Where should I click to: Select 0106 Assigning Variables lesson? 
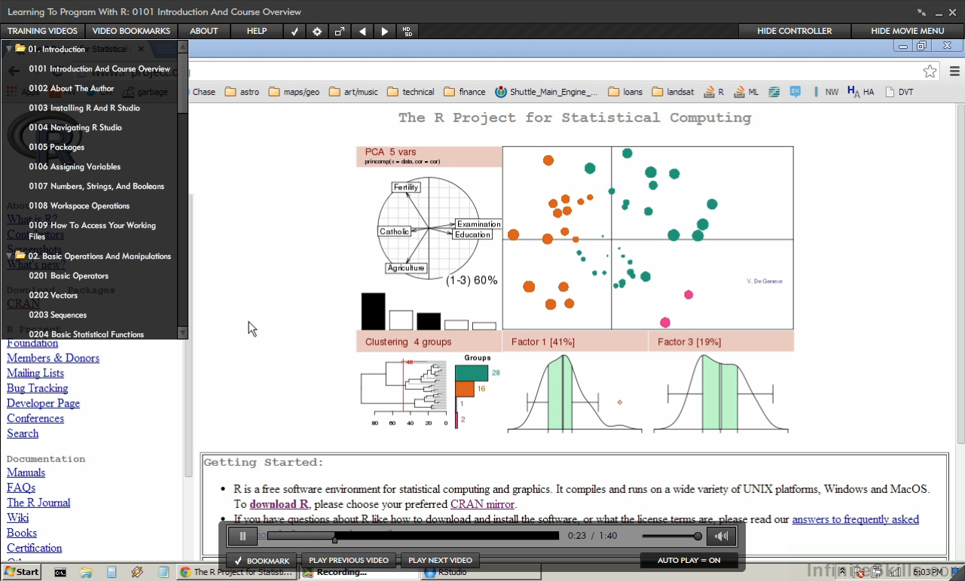75,166
